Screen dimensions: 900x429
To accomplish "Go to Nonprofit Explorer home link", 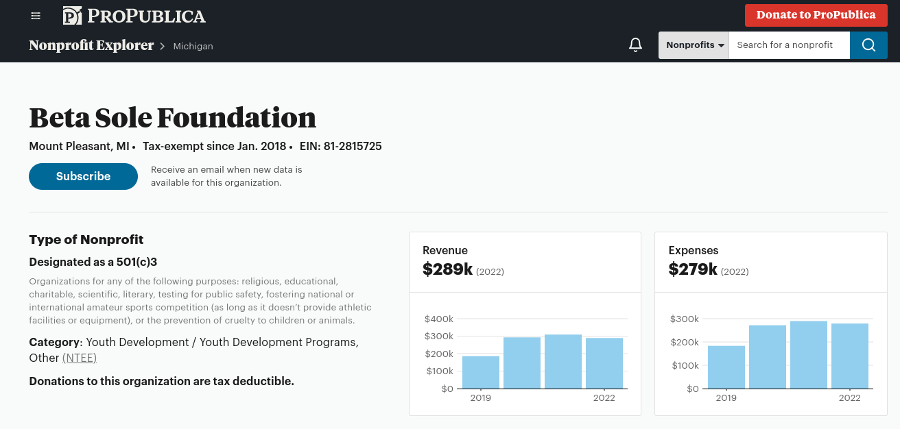I will coord(91,45).
